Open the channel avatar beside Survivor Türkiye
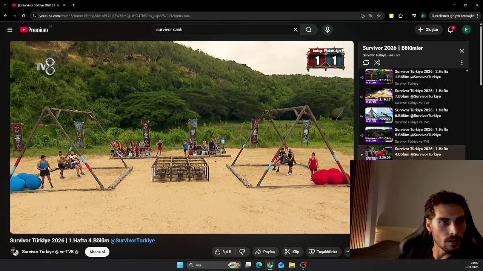 [x=14, y=252]
